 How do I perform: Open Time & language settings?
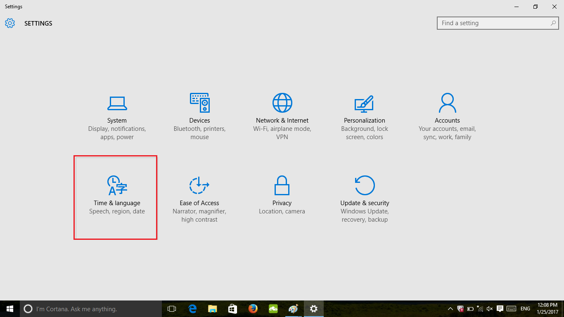116,198
